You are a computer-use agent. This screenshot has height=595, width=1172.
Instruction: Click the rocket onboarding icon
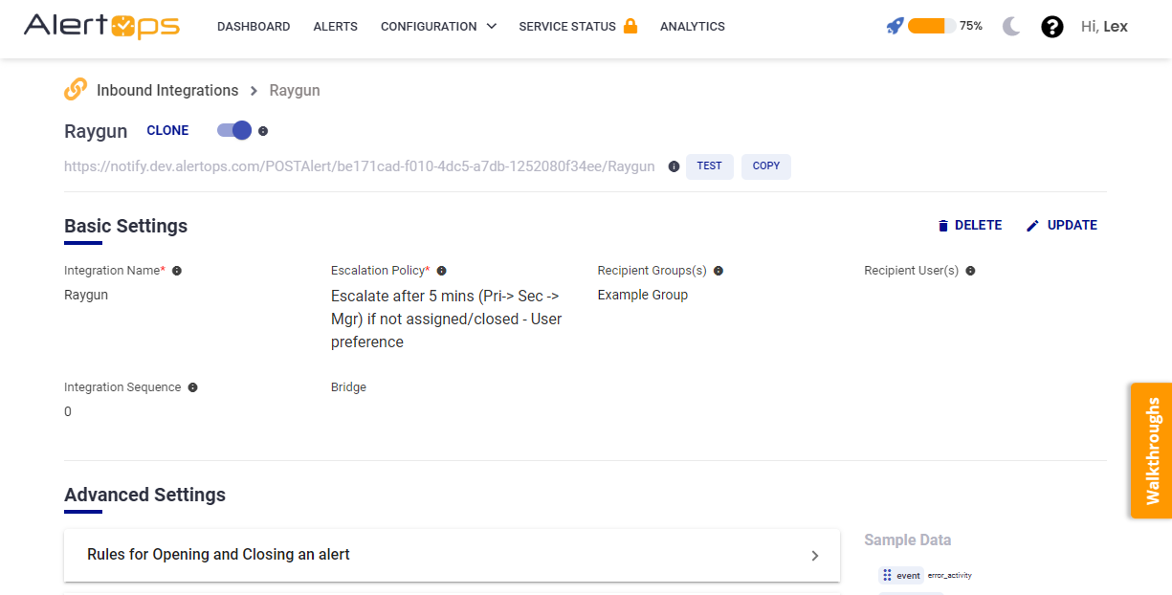[x=895, y=26]
